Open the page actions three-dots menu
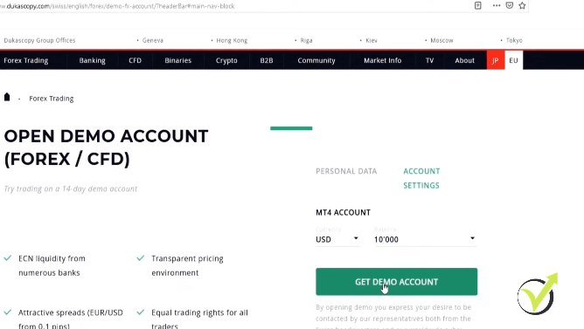The width and height of the screenshot is (584, 329). coord(497,5)
